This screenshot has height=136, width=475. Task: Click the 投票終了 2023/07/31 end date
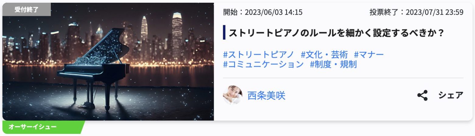pos(416,12)
